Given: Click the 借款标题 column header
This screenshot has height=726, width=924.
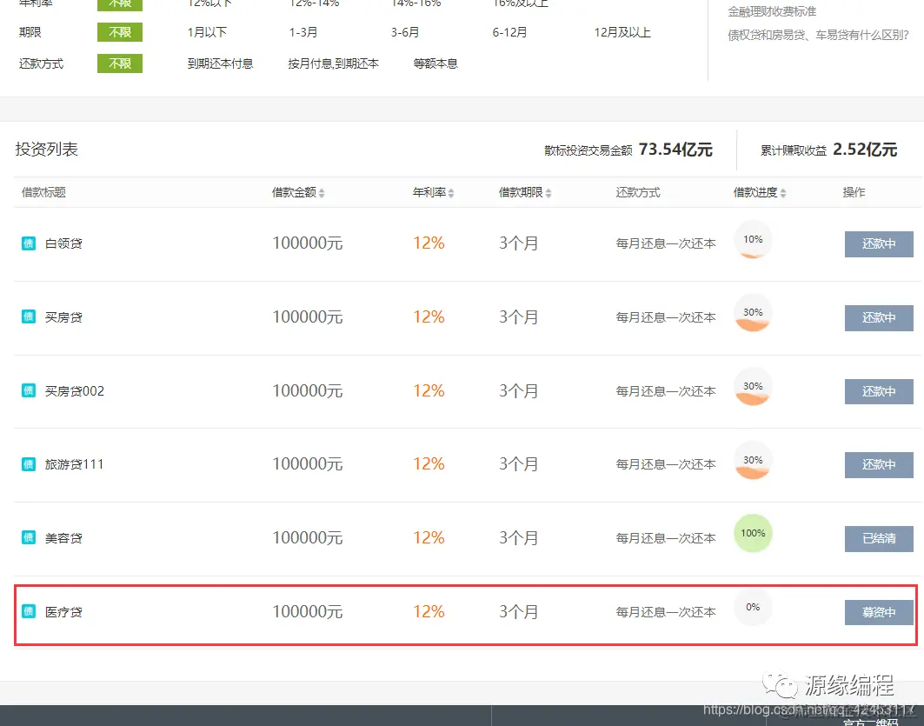Looking at the screenshot, I should [x=43, y=193].
